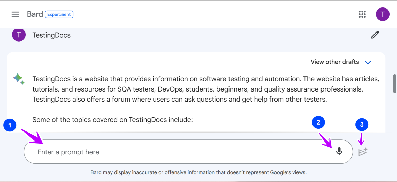
Task: Click the pencil icon to edit your prompt
Action: click(x=375, y=35)
